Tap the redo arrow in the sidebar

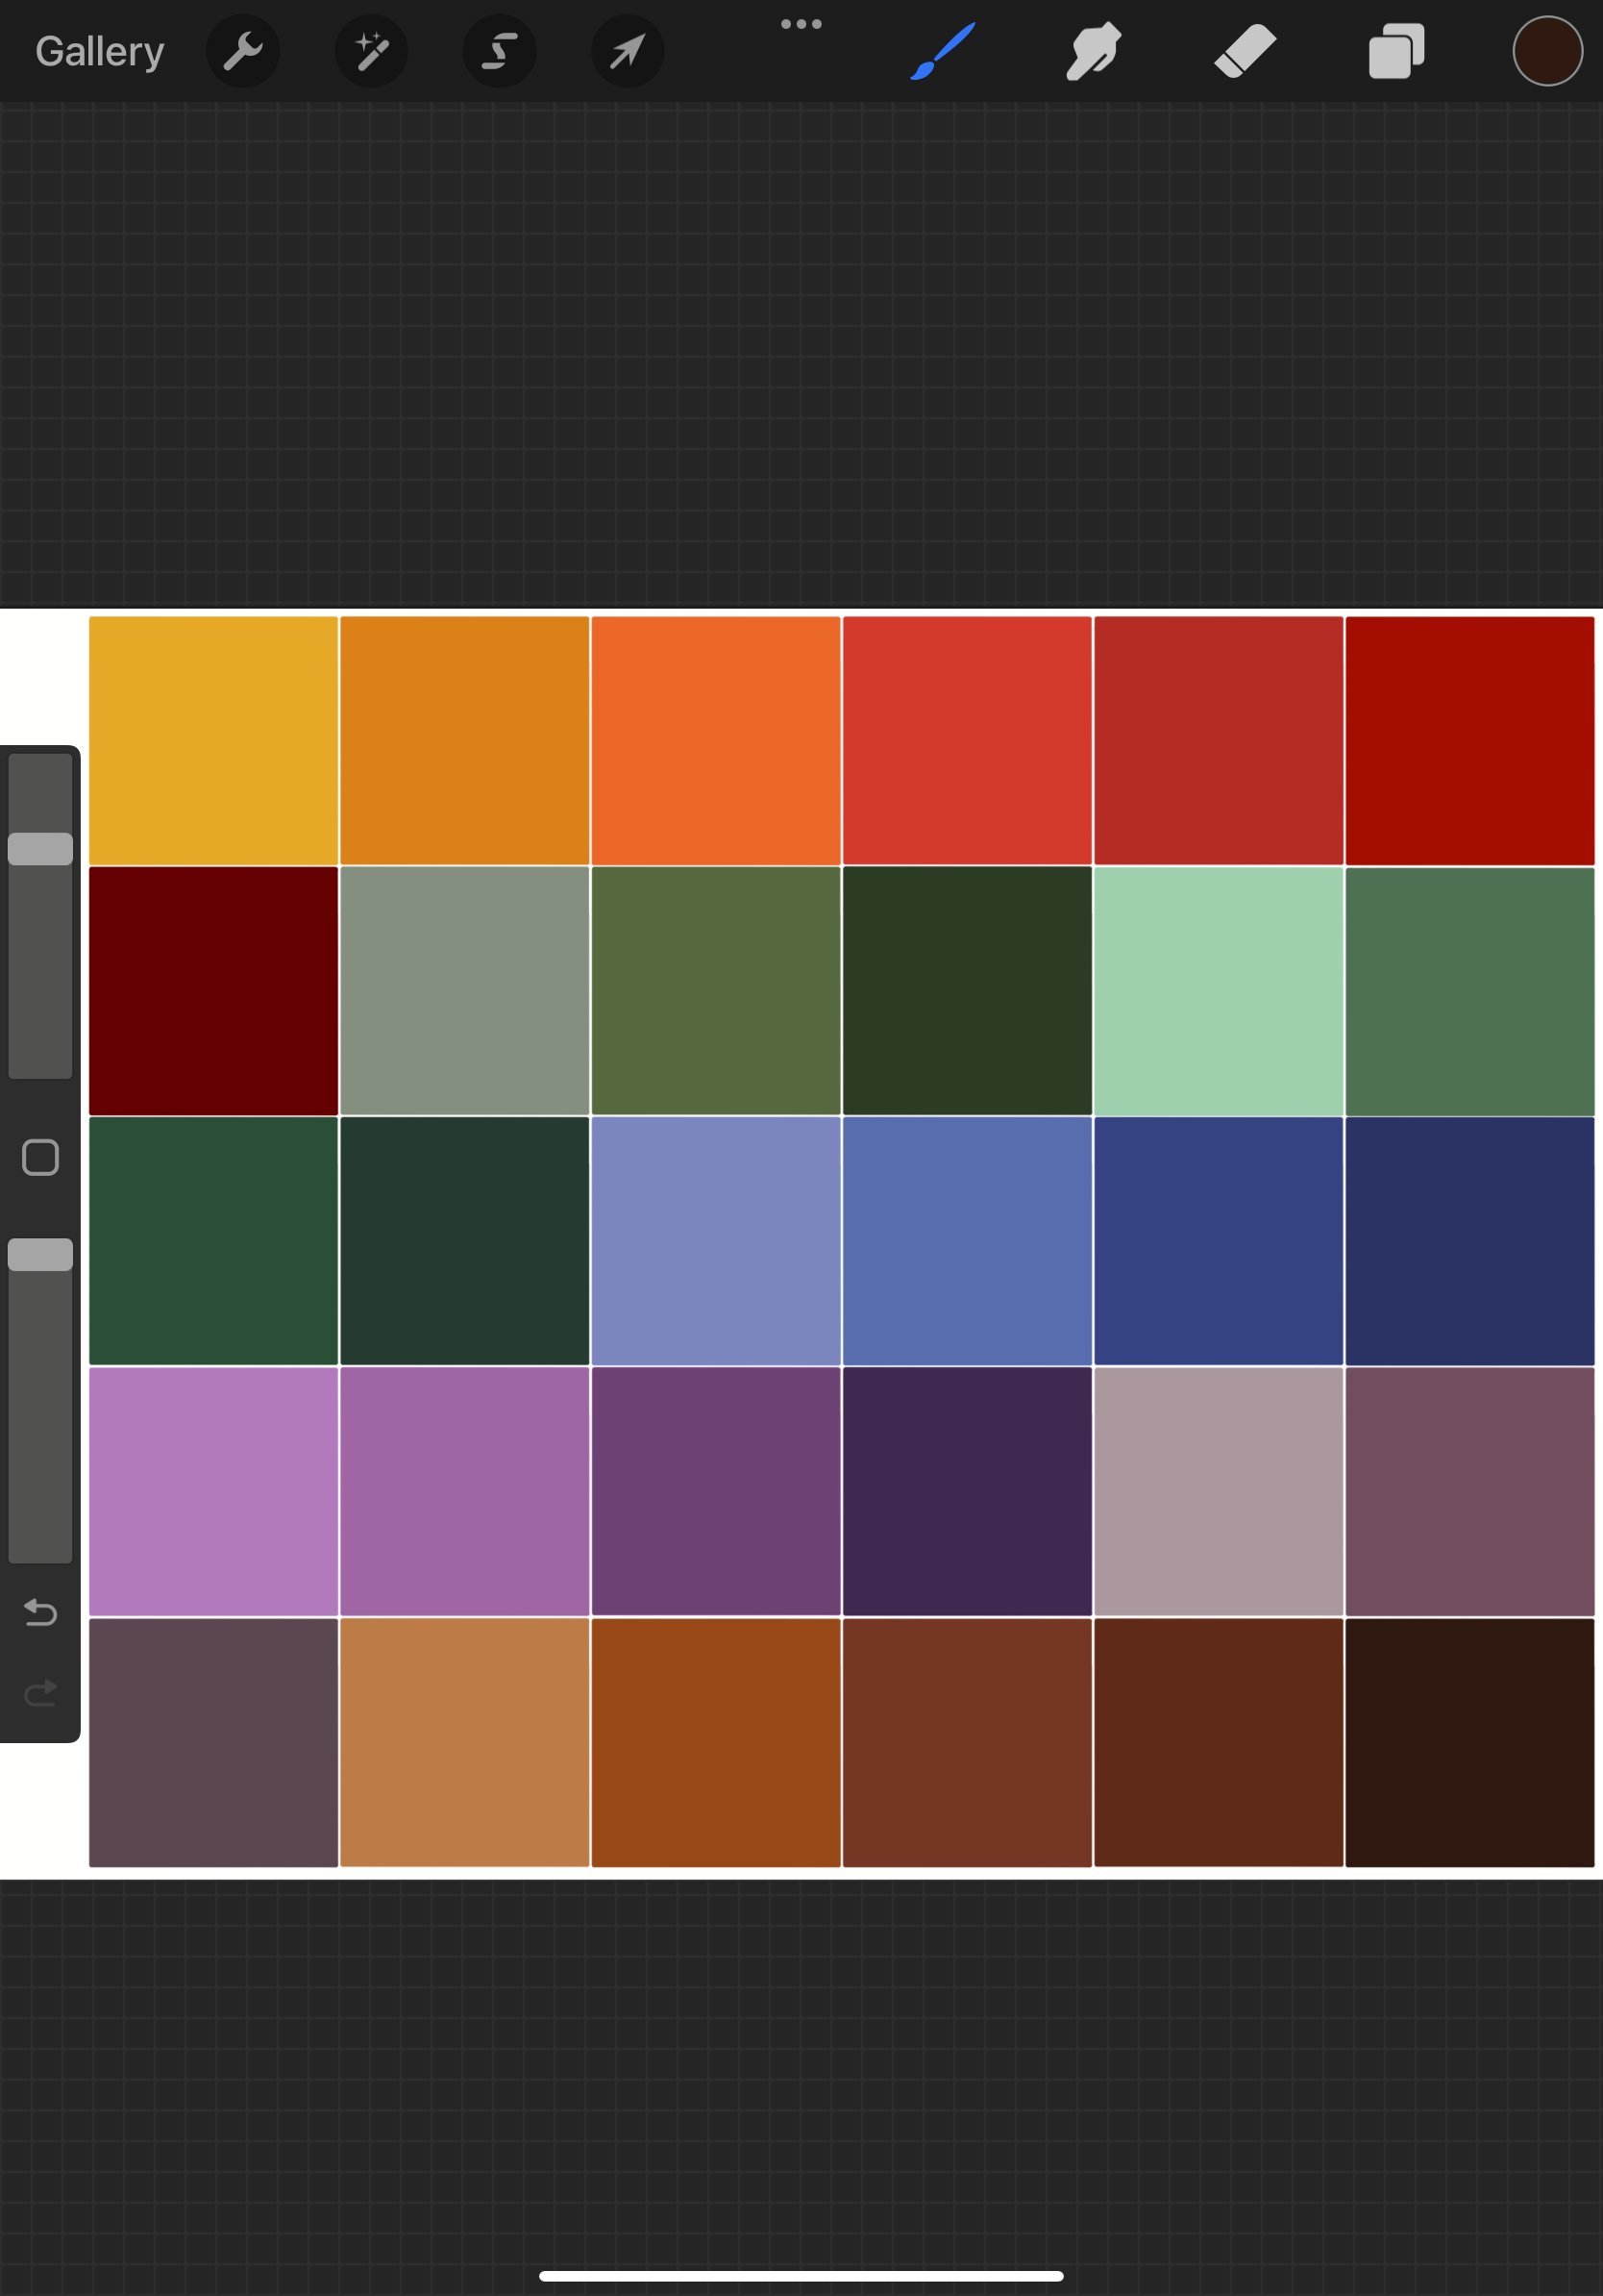click(x=40, y=1692)
